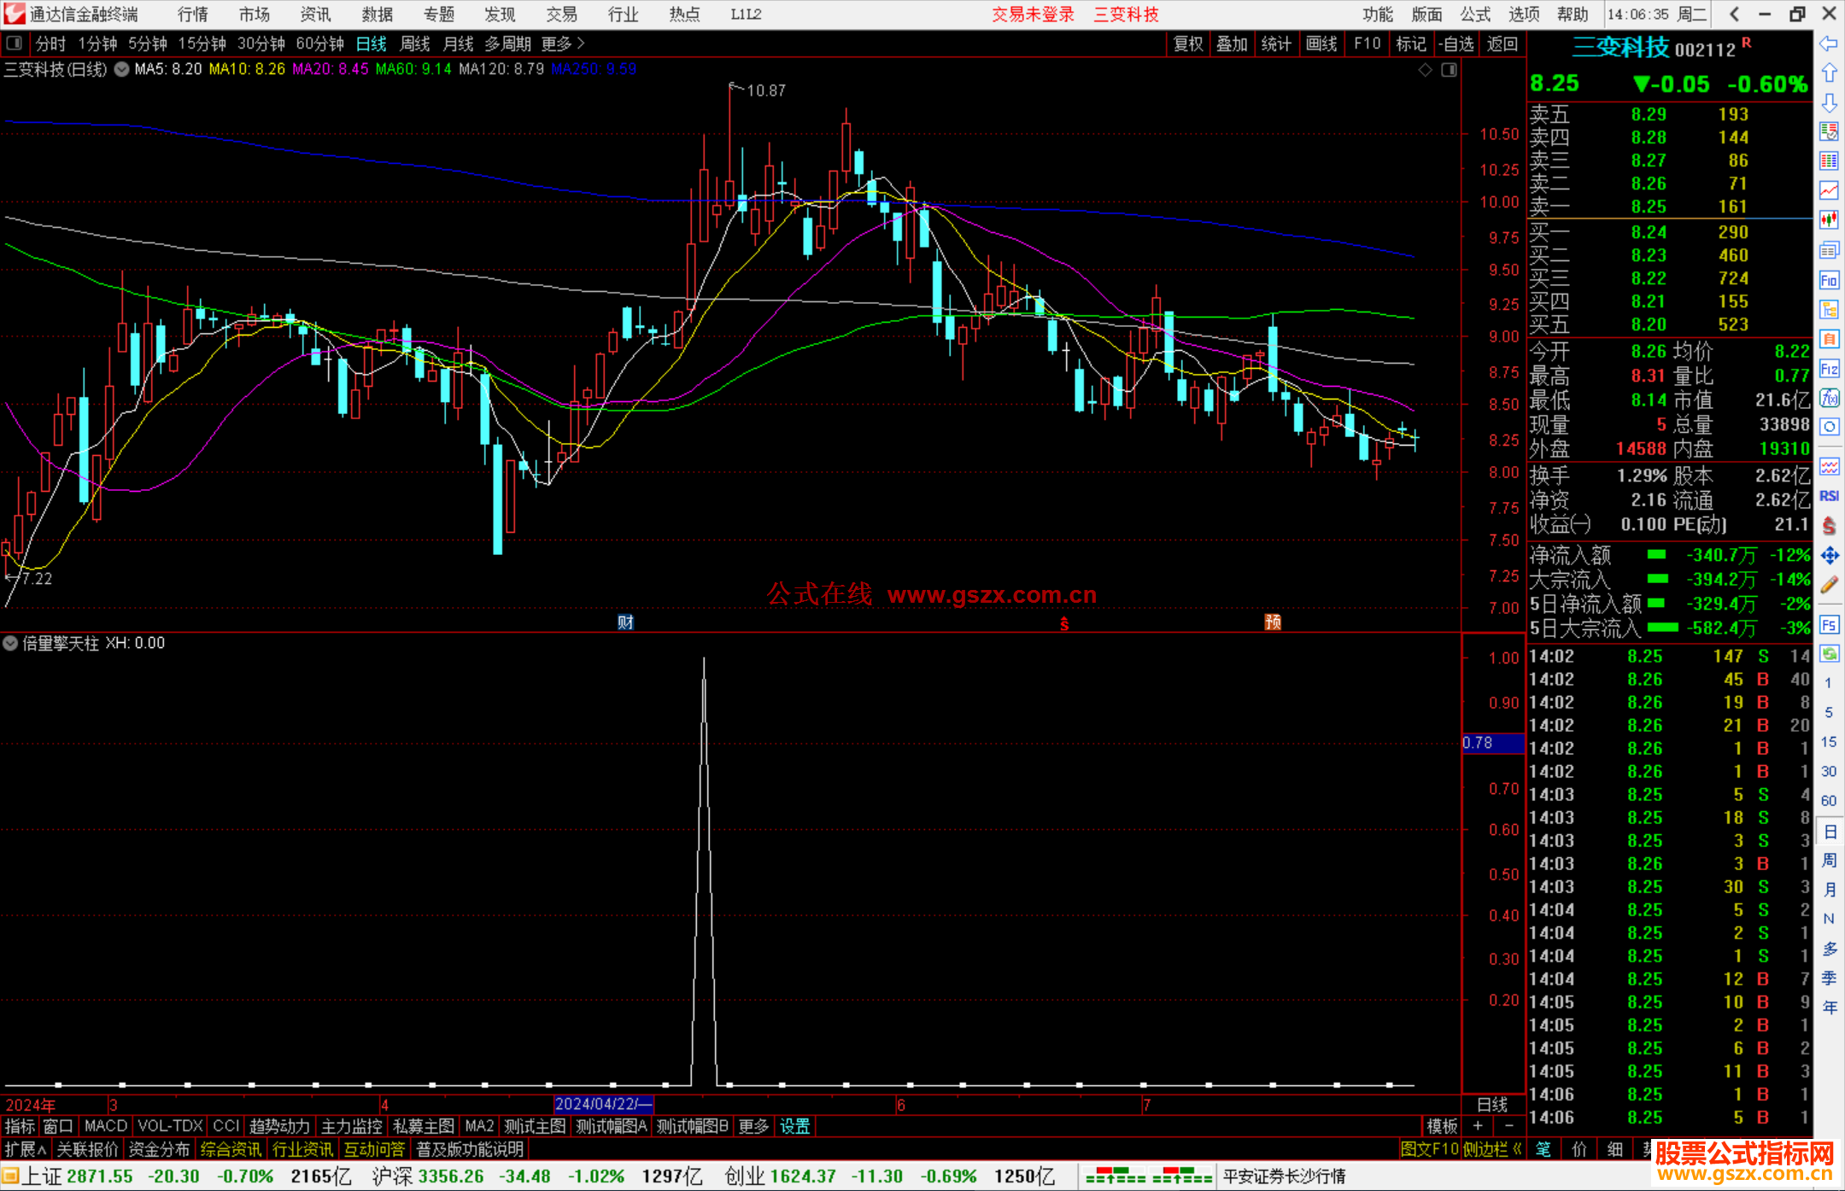
Task: Click the 0.78 price marker on indicator axis
Action: point(1492,743)
